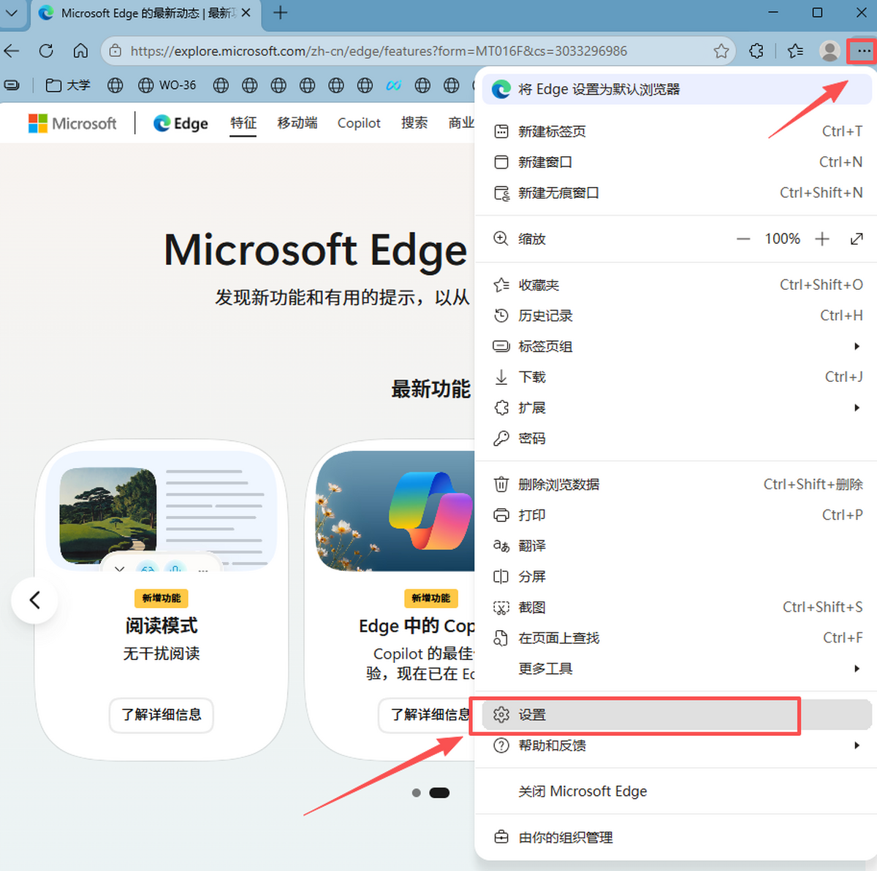
Task: Click the Microsoft logo link
Action: pos(72,123)
